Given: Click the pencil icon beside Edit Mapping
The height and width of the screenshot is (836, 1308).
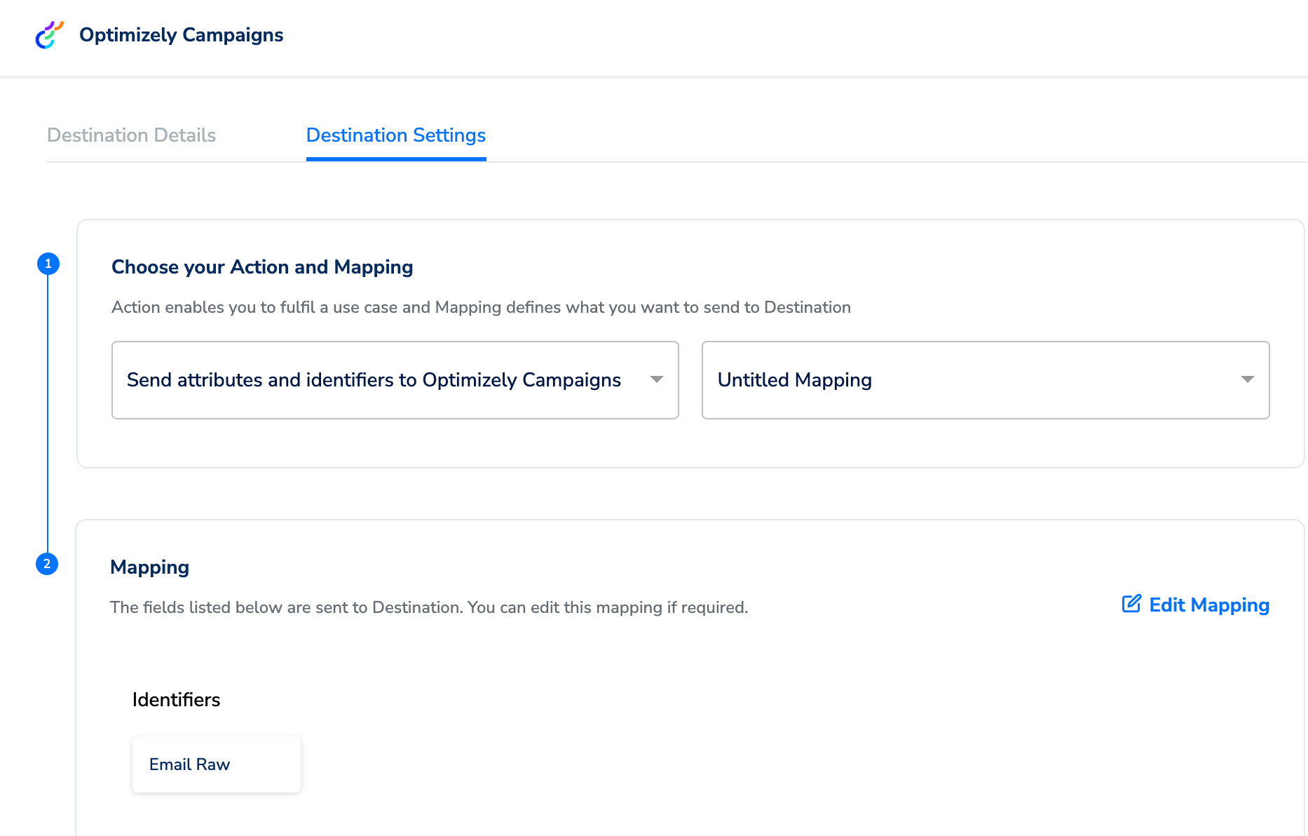Looking at the screenshot, I should coord(1131,605).
